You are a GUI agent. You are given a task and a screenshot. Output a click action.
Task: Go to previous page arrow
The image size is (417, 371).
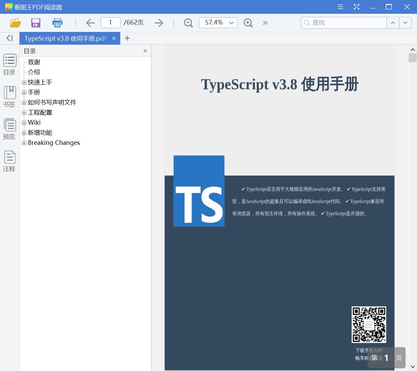[x=90, y=23]
